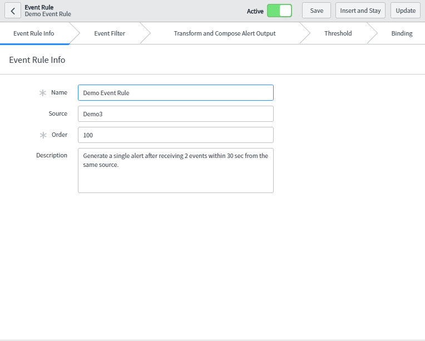The width and height of the screenshot is (425, 341).
Task: Click the Demo Event Rule subtitle in header
Action: 48,14
